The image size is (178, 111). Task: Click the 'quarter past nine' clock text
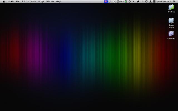coord(163,1)
